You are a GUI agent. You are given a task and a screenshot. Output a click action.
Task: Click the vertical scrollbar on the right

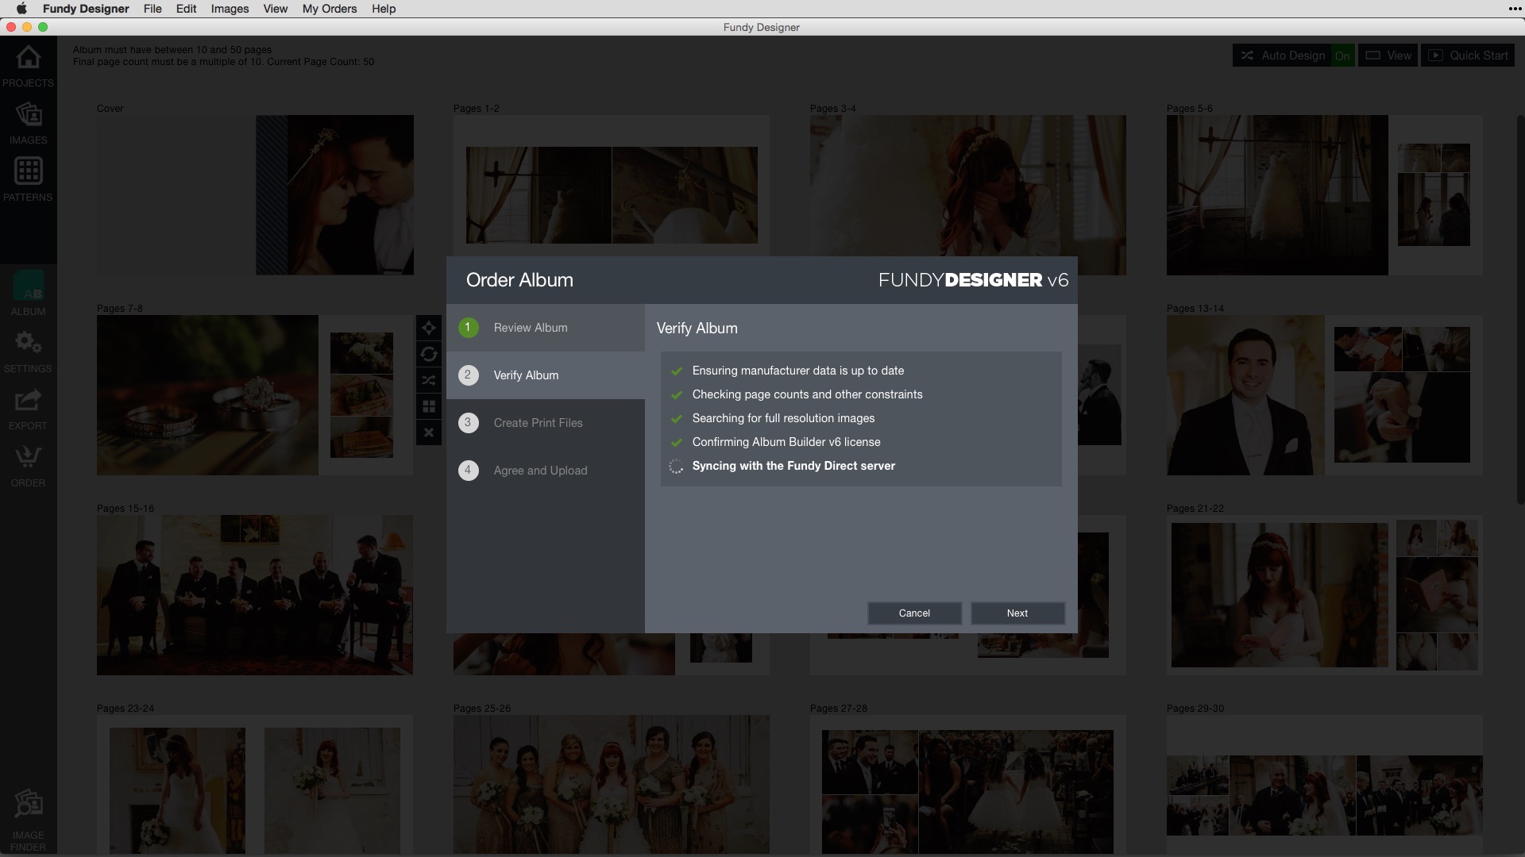click(x=1520, y=309)
